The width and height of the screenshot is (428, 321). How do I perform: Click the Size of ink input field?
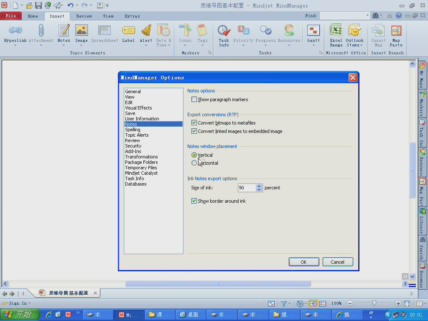click(247, 188)
